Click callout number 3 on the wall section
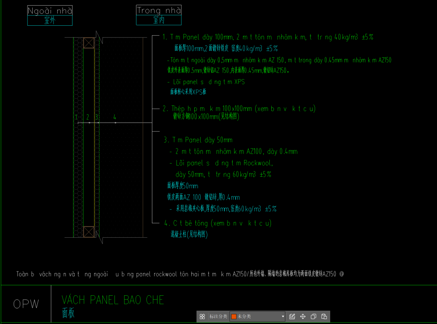Image resolution: width=437 pixels, height=324 pixels. pos(97,117)
